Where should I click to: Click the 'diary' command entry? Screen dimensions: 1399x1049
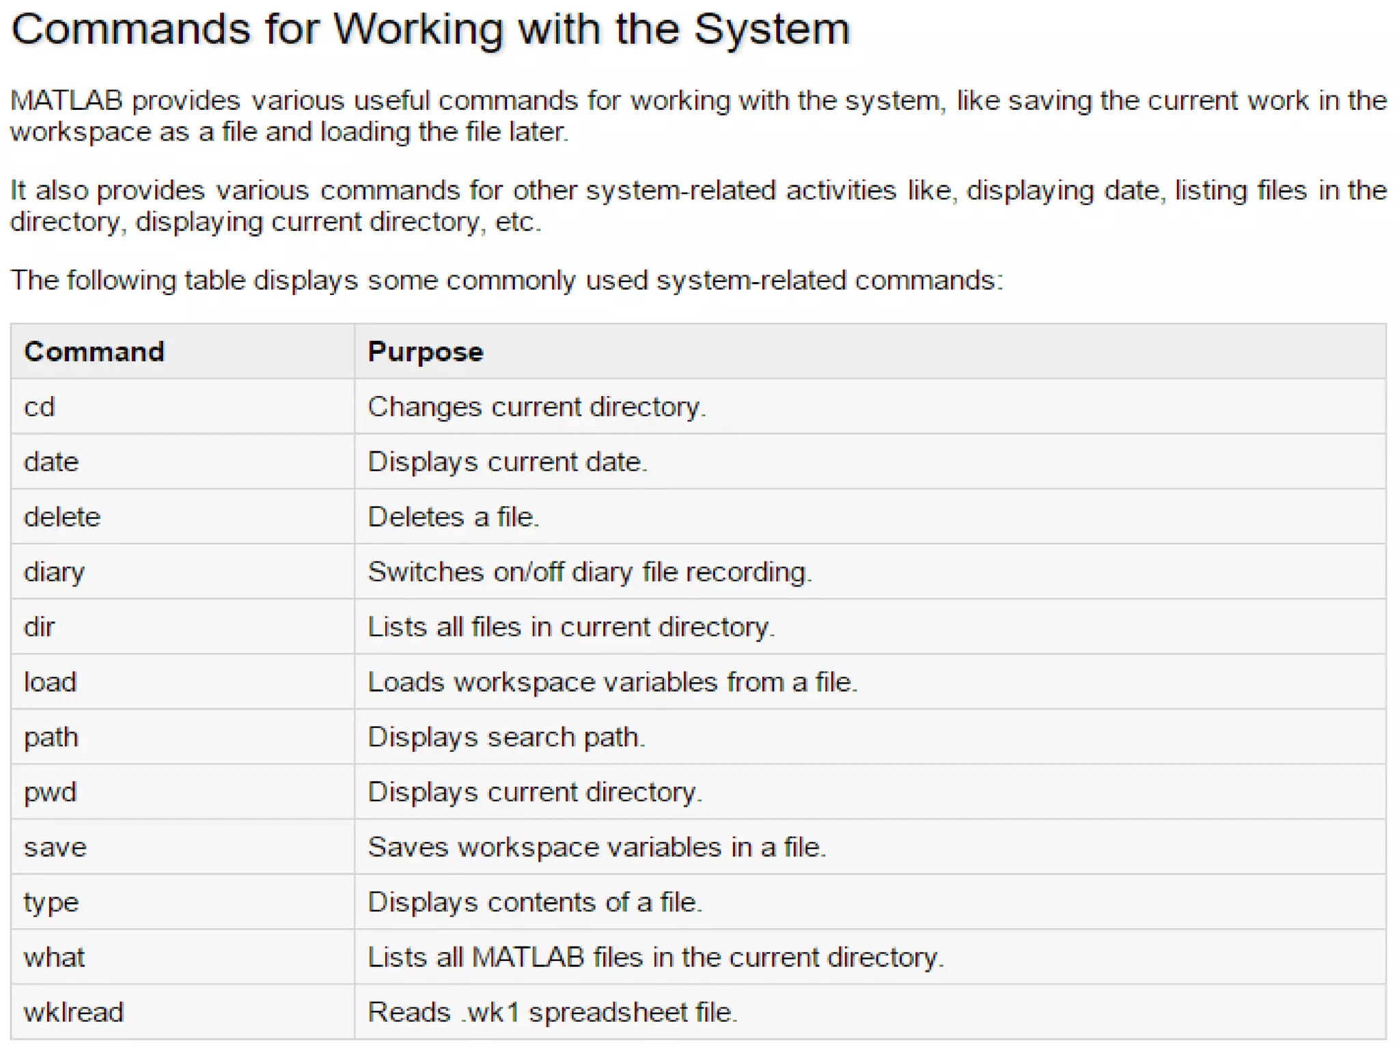(x=55, y=572)
